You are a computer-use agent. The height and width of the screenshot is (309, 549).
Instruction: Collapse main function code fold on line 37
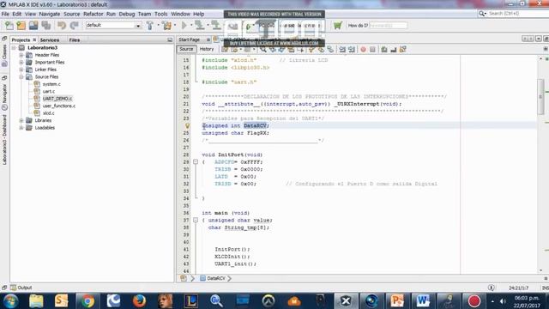click(x=196, y=220)
